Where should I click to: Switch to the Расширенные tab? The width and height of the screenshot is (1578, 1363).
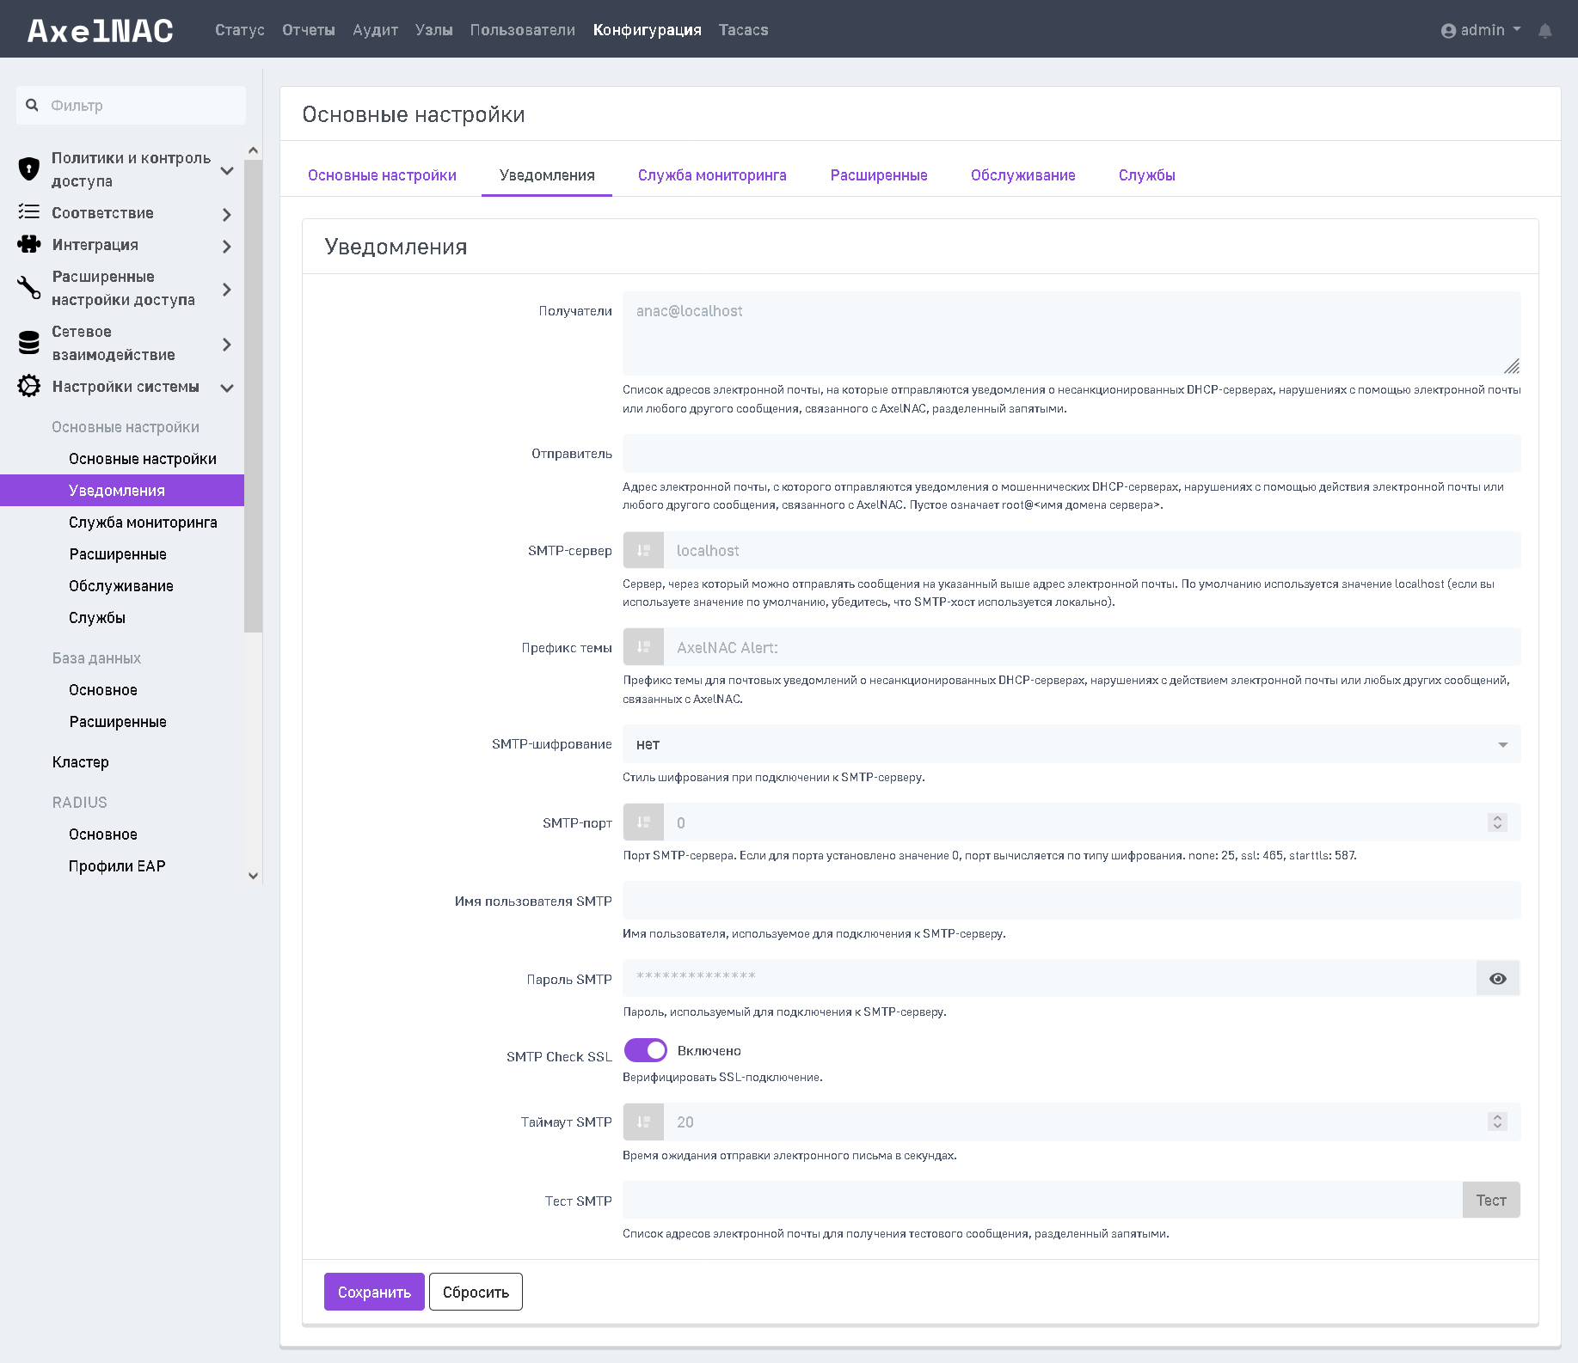(x=879, y=175)
